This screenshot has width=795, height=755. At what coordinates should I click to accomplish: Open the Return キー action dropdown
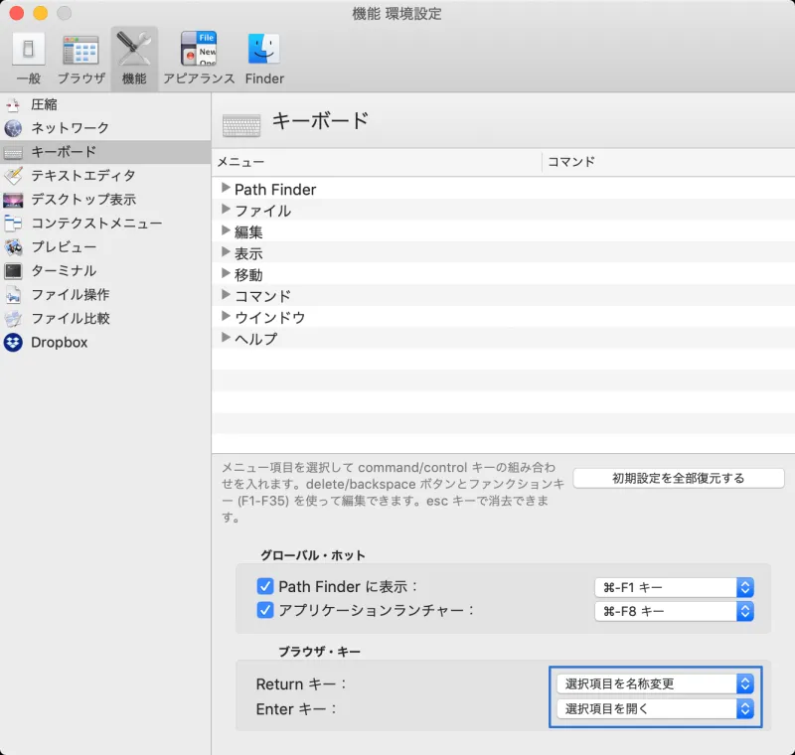point(656,684)
